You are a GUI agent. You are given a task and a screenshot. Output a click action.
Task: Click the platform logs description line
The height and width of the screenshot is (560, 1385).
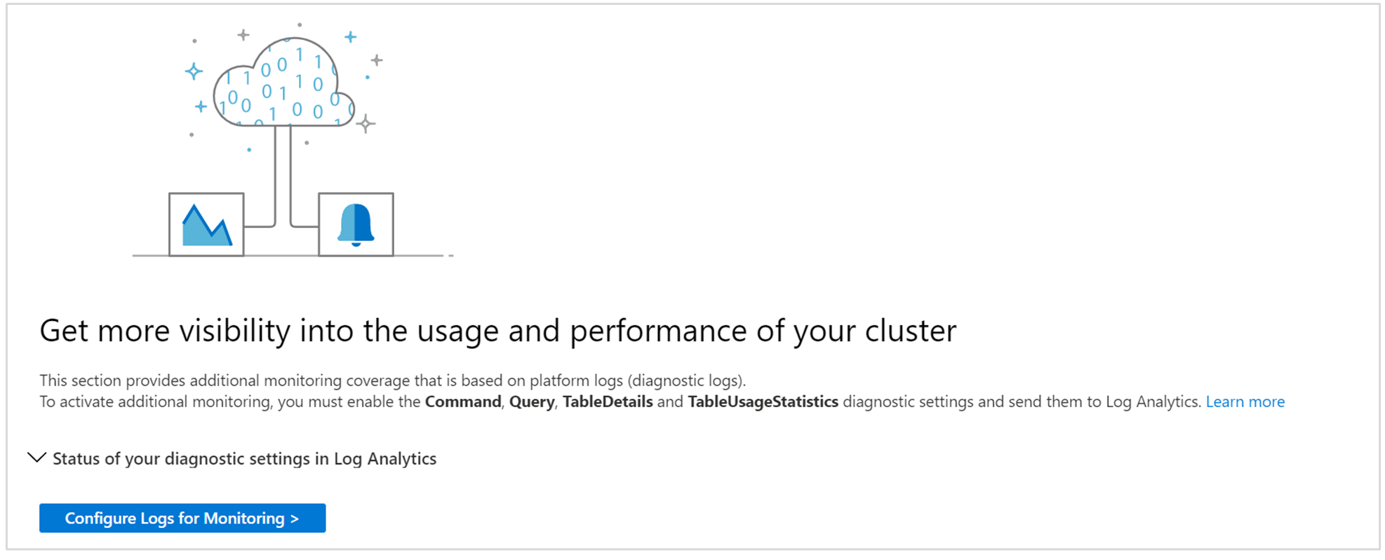393,381
